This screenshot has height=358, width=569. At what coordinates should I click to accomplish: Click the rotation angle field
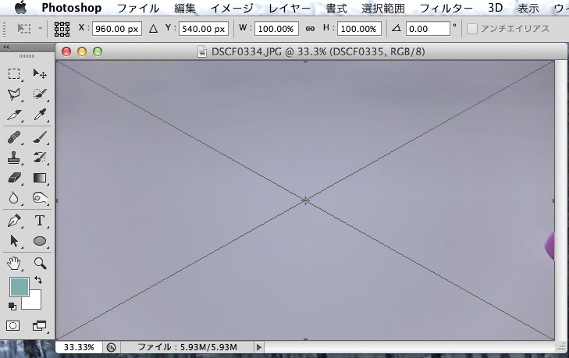[428, 29]
